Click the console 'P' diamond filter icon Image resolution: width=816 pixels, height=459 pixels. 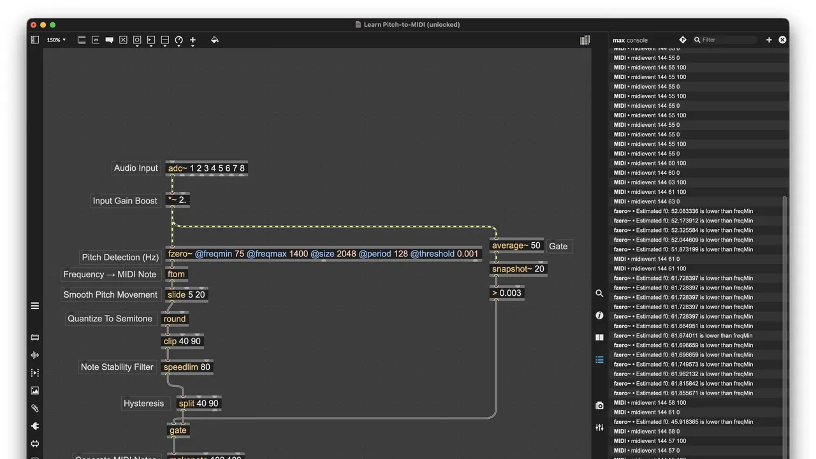(683, 40)
